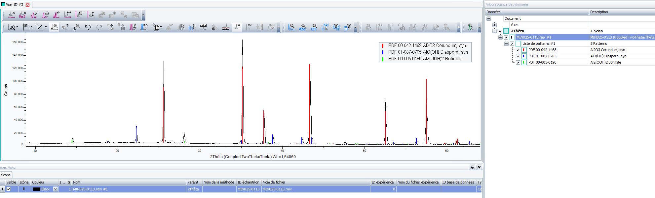Click the search by number (123) icon
Viewport: 655px width, 198px height.
point(314,27)
